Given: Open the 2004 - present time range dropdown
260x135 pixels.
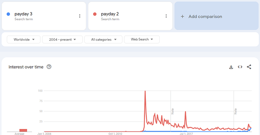Looking at the screenshot, I should 62,39.
